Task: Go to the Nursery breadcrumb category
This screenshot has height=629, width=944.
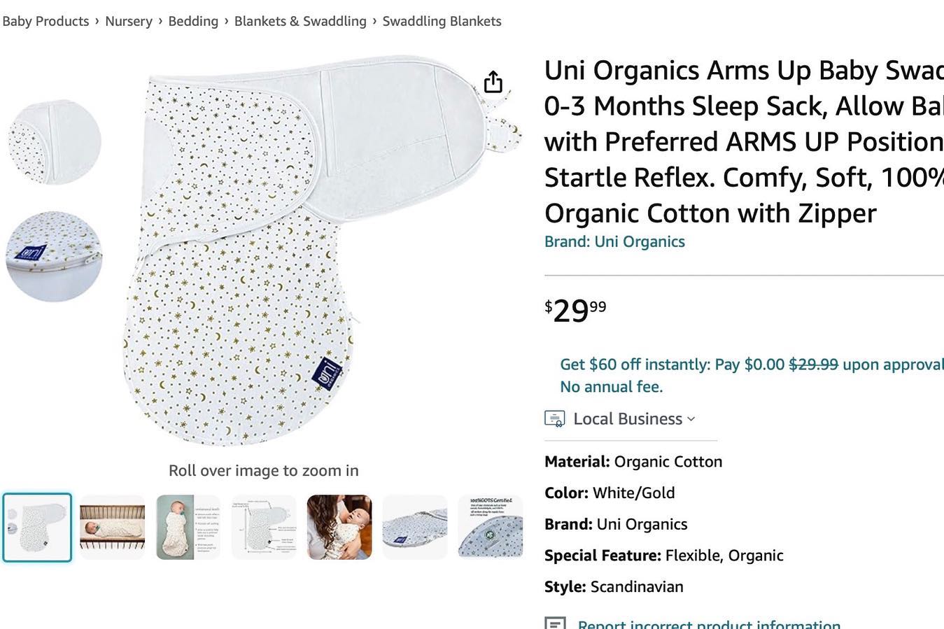Action: click(128, 21)
